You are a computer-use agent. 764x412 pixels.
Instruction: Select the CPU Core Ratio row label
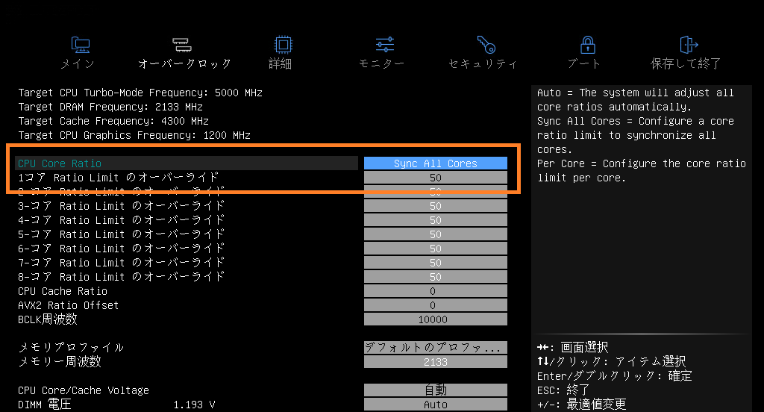[60, 163]
